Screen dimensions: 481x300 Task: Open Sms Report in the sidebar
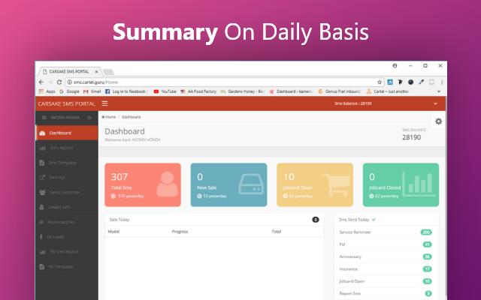coord(67,148)
